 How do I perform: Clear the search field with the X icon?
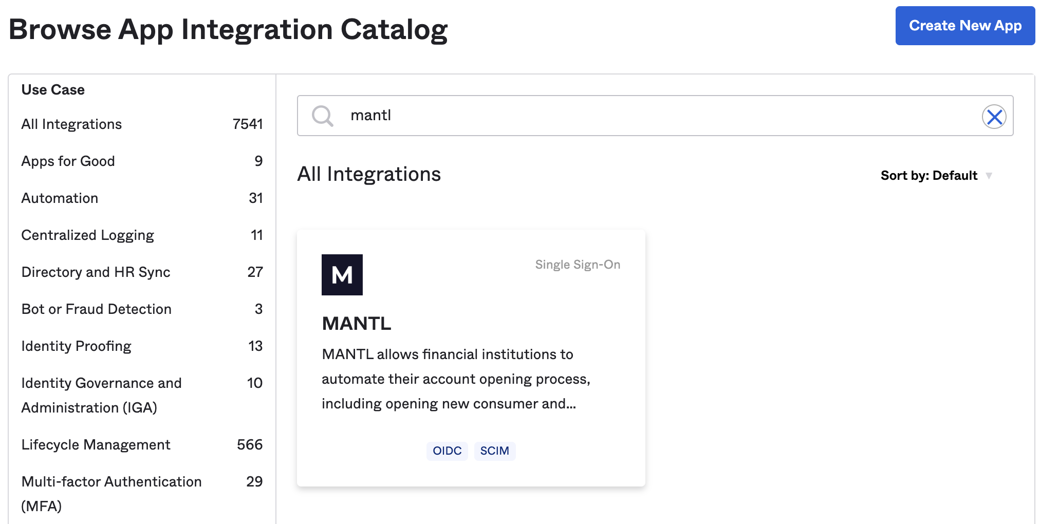click(995, 116)
